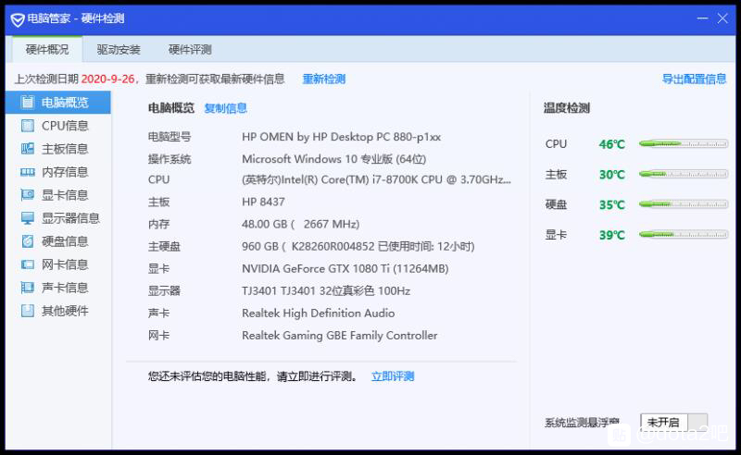741x455 pixels.
Task: Click the 显卡信息 graphics card icon
Action: (28, 195)
